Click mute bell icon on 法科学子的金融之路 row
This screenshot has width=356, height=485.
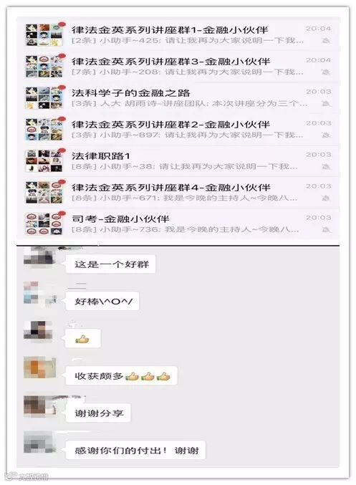point(325,104)
